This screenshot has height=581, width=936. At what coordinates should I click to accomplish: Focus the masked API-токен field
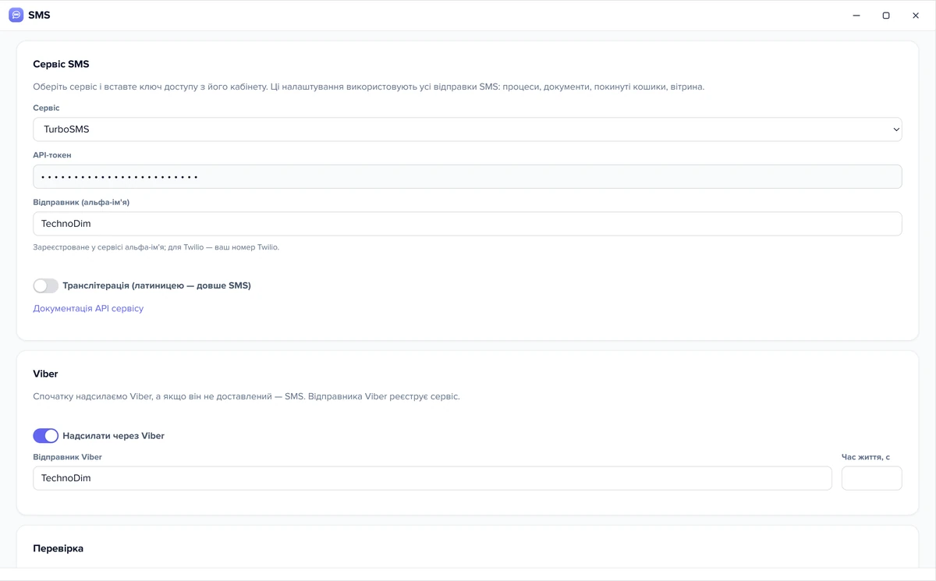(x=467, y=176)
